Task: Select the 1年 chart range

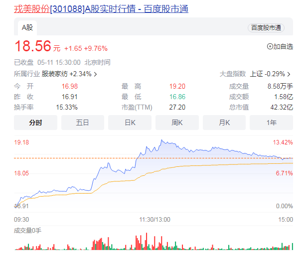Action: (x=271, y=123)
